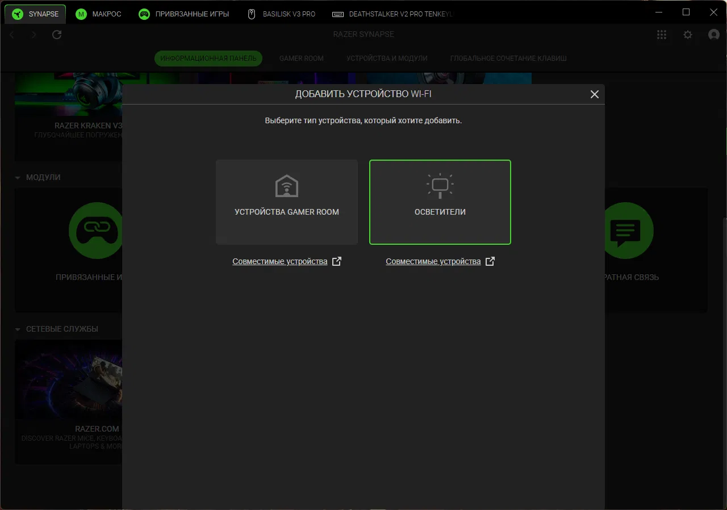Click the green Макрос M icon

(x=81, y=14)
